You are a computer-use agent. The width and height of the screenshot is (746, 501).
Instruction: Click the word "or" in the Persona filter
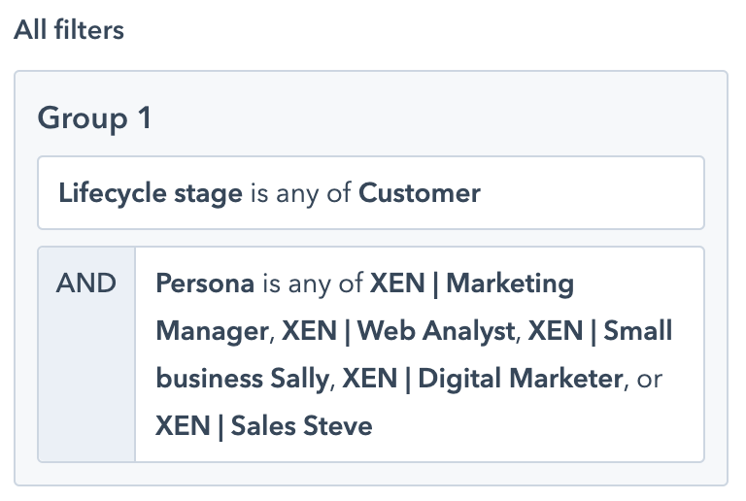(x=649, y=379)
